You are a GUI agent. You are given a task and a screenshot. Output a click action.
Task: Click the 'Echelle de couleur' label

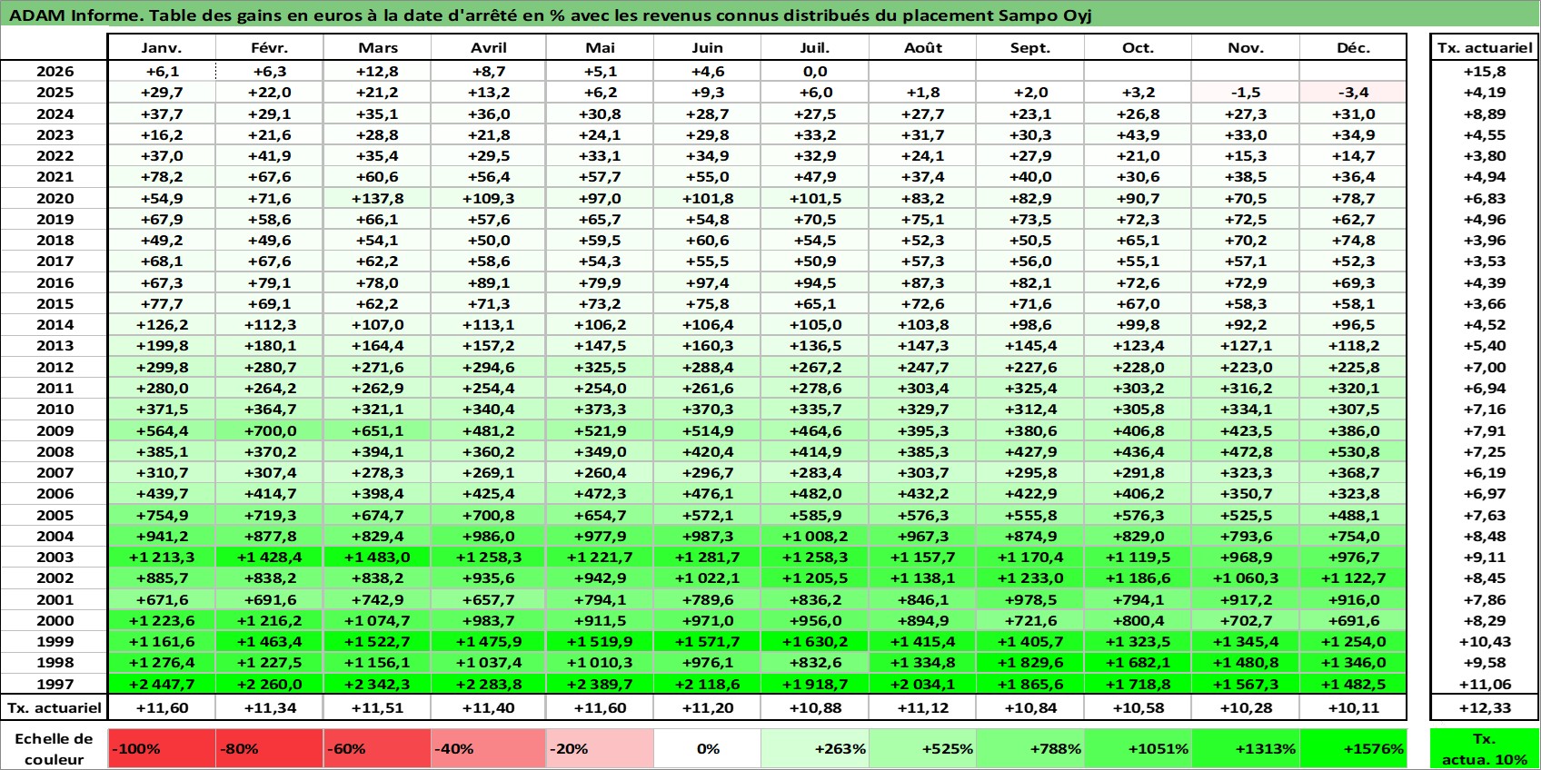point(55,748)
